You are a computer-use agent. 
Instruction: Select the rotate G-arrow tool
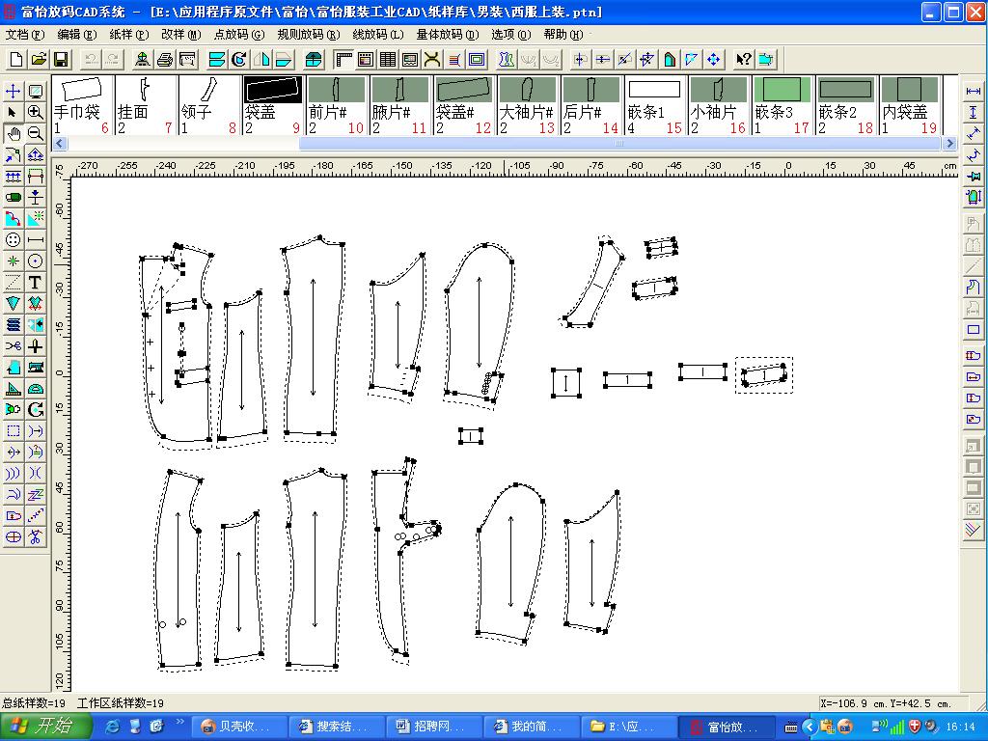click(x=36, y=409)
